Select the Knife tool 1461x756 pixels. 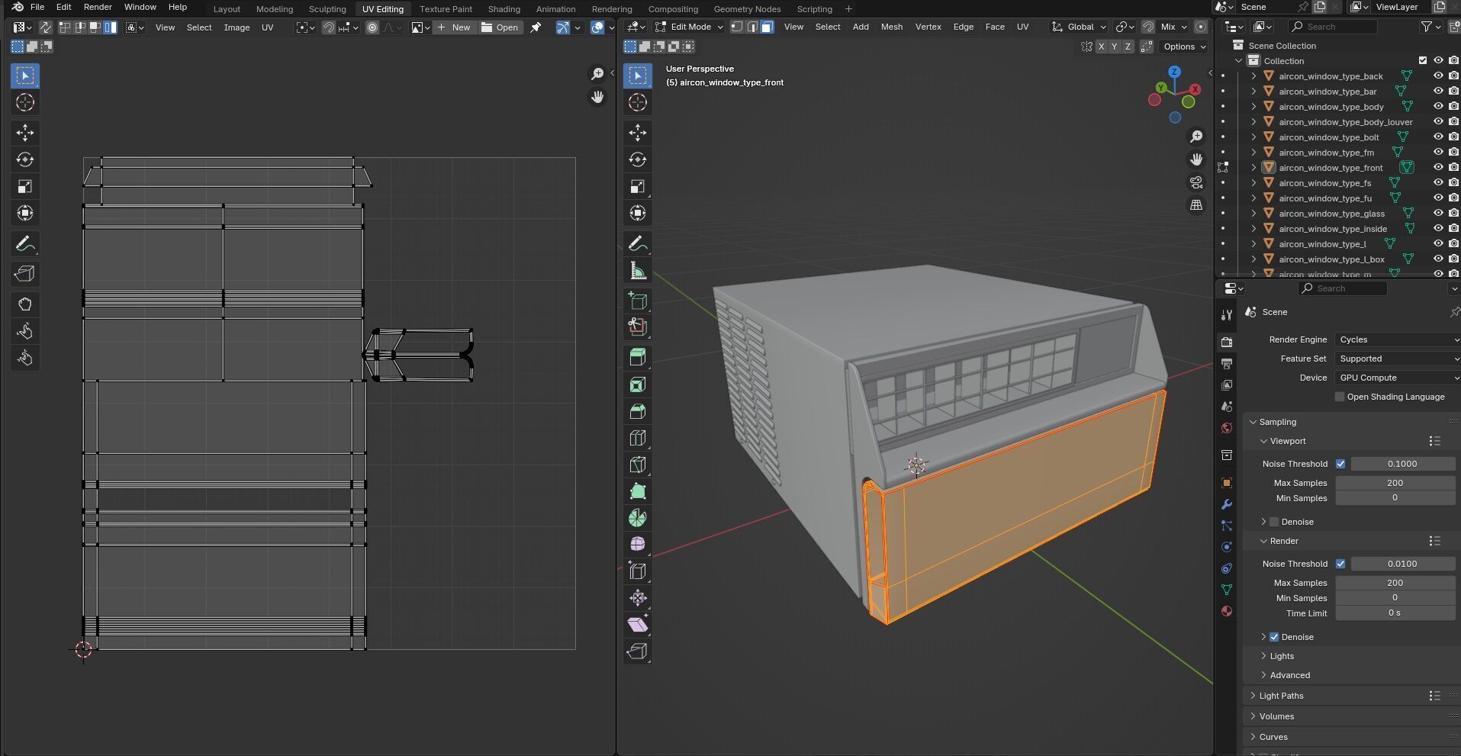[x=638, y=465]
